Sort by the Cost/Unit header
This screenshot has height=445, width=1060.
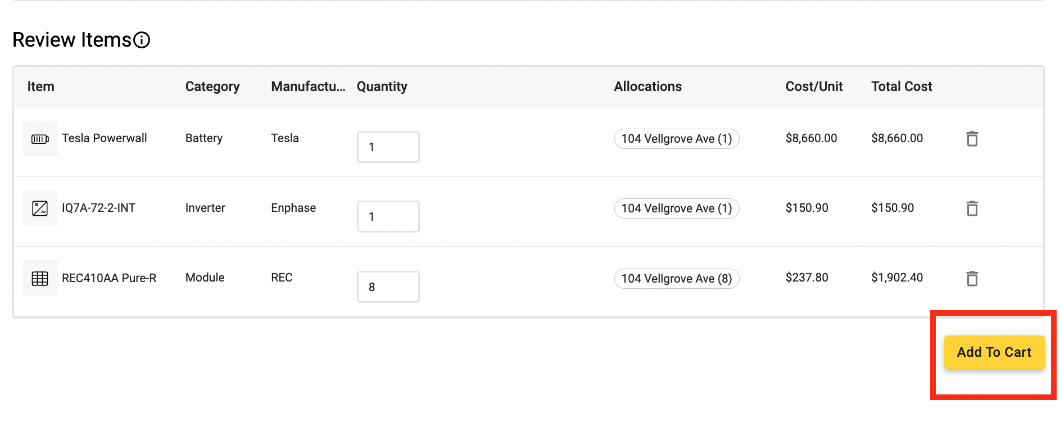click(814, 87)
